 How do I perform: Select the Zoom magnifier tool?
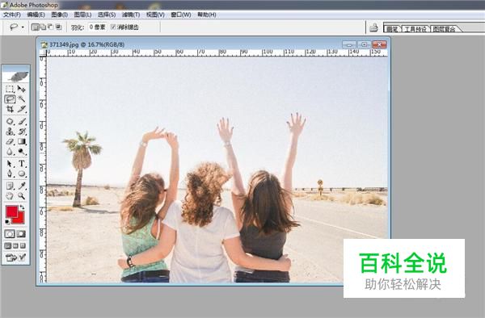(21, 196)
